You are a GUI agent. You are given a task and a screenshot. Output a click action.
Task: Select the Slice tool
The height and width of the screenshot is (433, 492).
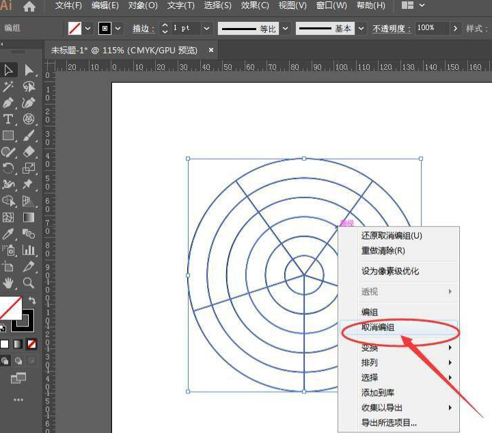pos(29,267)
